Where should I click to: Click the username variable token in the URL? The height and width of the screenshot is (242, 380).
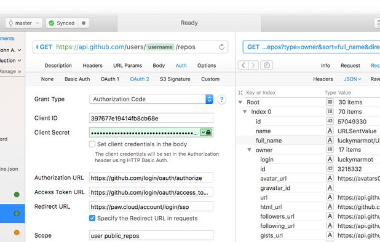(x=160, y=47)
